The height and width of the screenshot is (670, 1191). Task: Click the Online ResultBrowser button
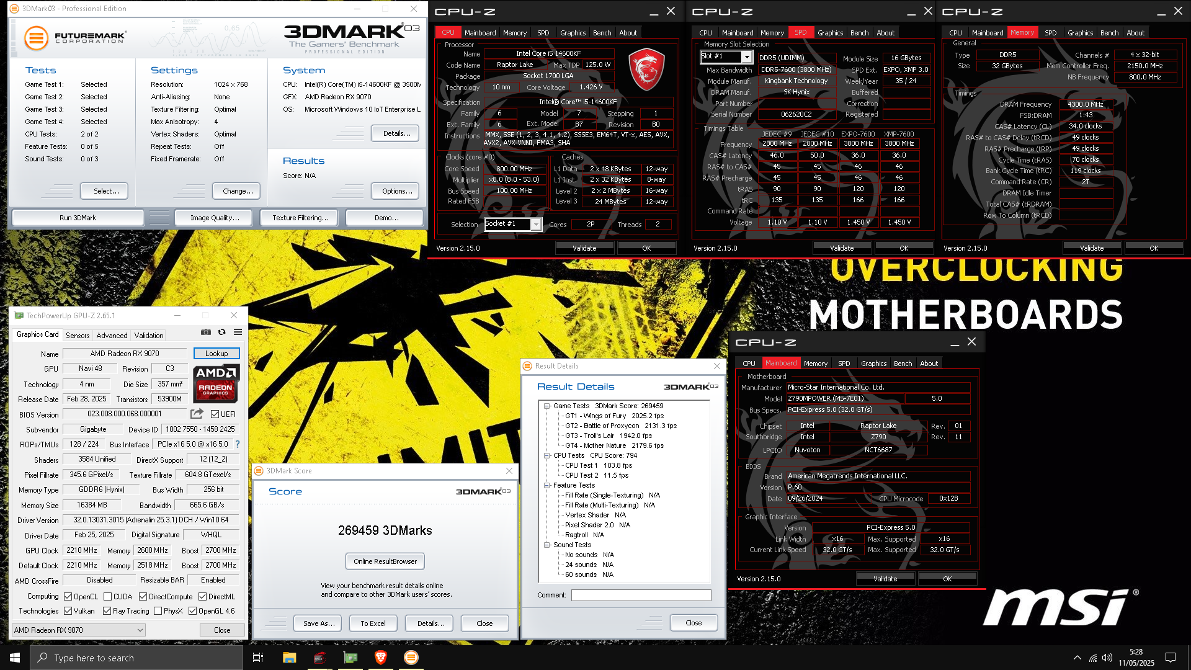385,561
